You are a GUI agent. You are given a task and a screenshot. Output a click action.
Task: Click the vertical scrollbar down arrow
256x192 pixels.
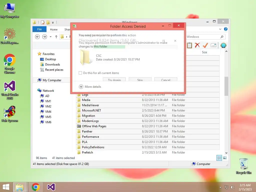(226, 153)
